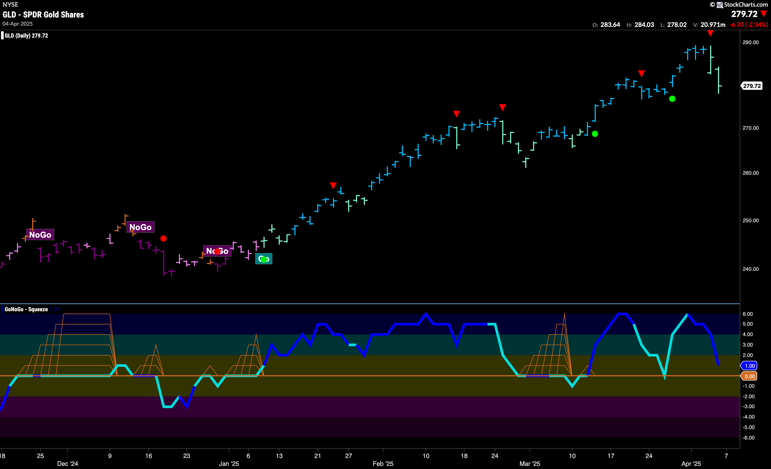Click the large 279.72 price in header
The image size is (771, 469).
744,14
